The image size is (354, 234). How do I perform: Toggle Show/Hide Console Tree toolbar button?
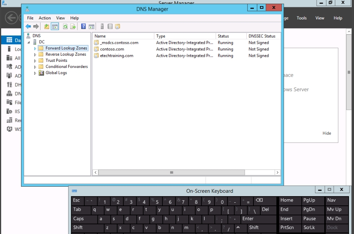point(55,26)
